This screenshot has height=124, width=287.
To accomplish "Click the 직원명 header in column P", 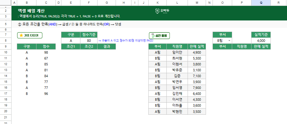I will [x=242, y=46].
